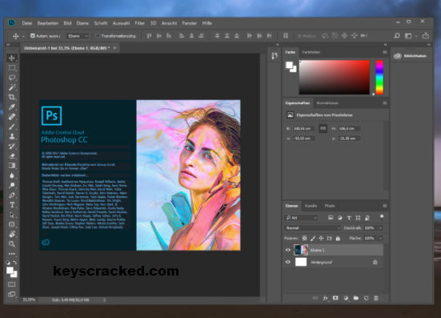
Task: Toggle the Autom. ausw. checkbox
Action: tap(33, 36)
